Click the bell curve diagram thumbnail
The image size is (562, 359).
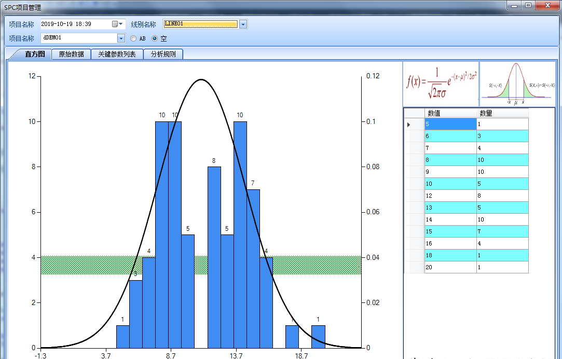pyautogui.click(x=516, y=83)
